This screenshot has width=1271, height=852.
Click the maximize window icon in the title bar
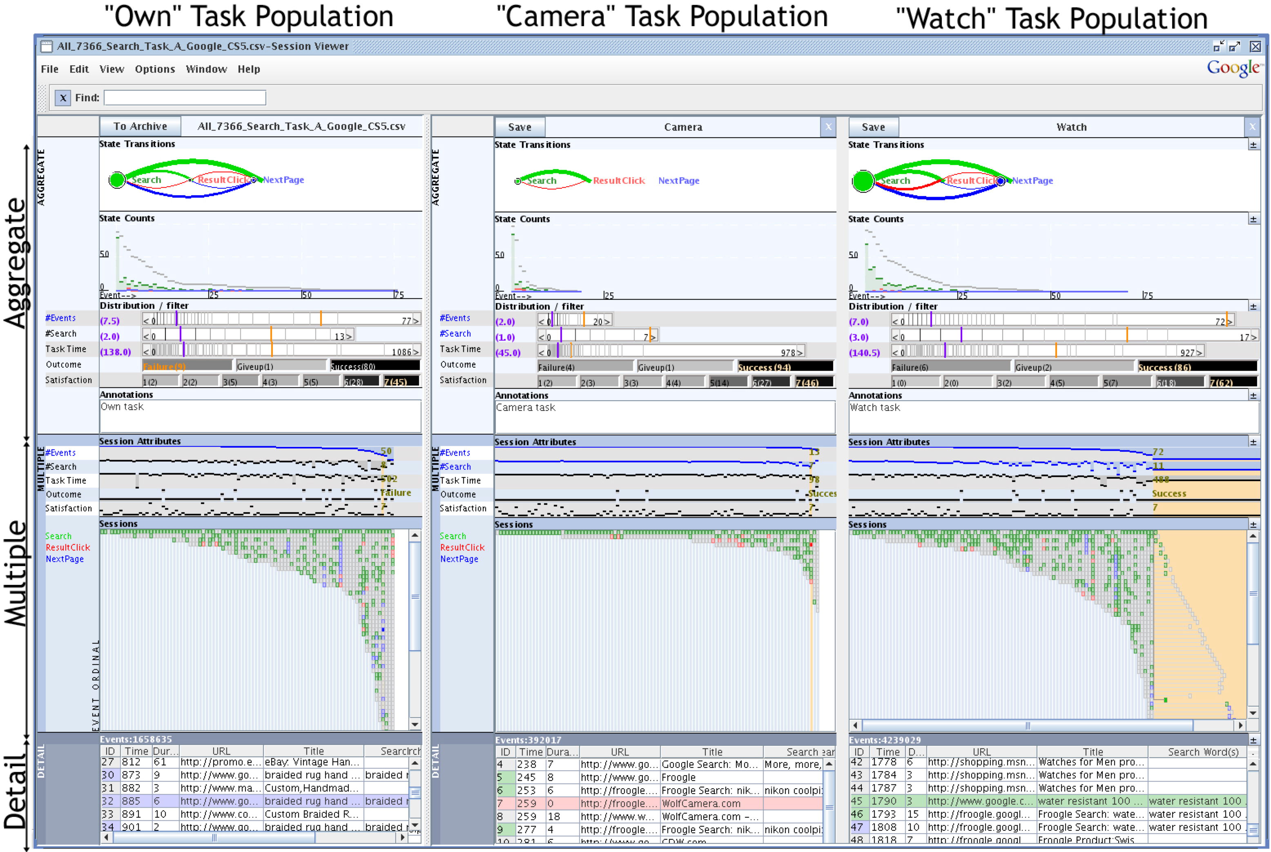[x=1235, y=46]
